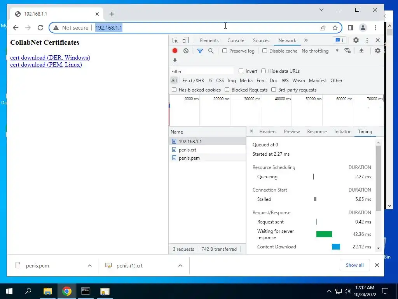The width and height of the screenshot is (398, 299).
Task: Open Chrome's three-dot main menu
Action: point(376,28)
